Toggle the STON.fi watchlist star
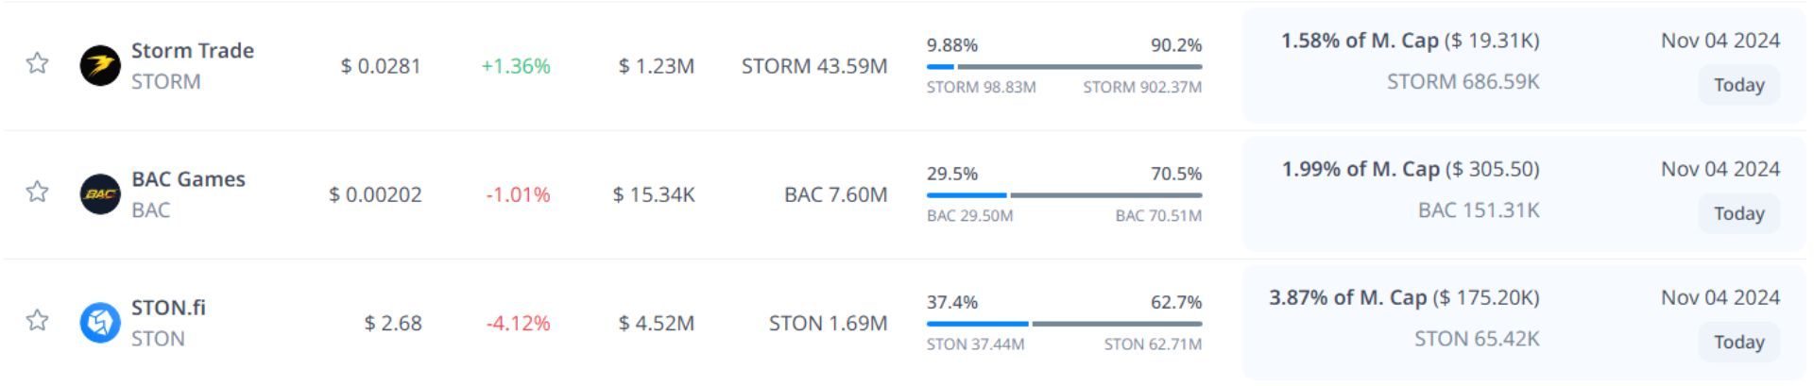Screen dimensions: 1814x386 (37, 320)
